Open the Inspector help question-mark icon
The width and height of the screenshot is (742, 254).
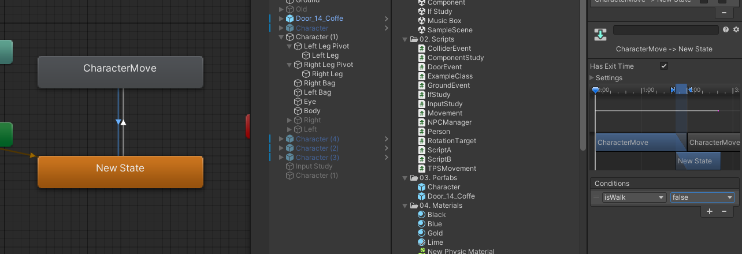(726, 29)
